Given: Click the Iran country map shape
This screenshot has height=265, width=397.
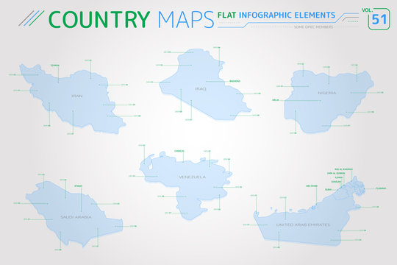Looking at the screenshot, I should coord(74,99).
